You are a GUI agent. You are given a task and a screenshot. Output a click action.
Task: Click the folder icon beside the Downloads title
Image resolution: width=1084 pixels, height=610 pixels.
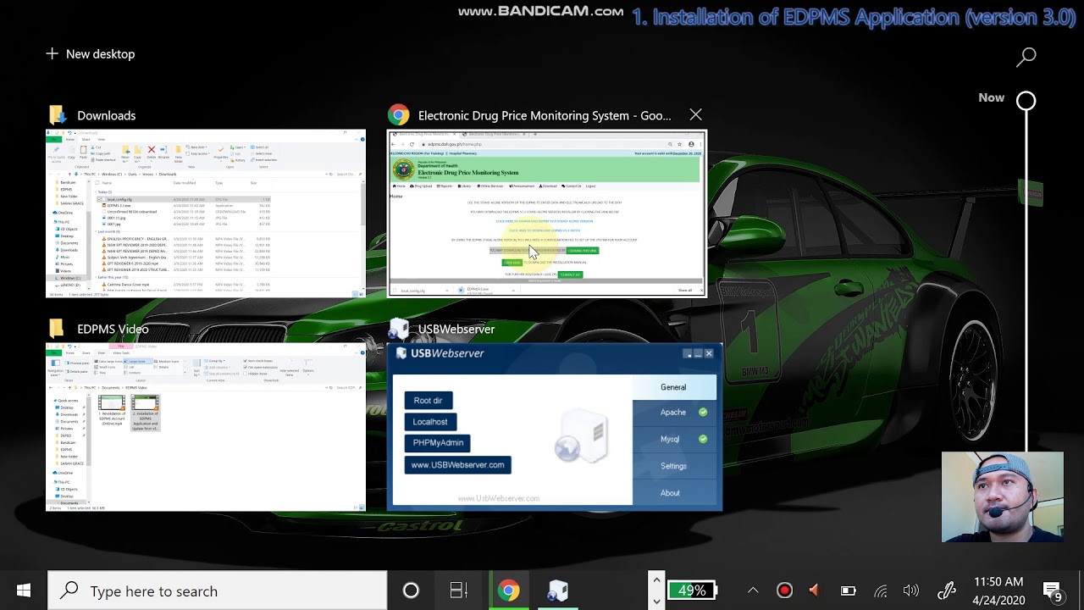click(58, 115)
